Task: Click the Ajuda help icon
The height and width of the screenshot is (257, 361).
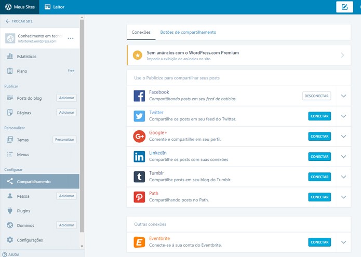Action: coord(4,254)
